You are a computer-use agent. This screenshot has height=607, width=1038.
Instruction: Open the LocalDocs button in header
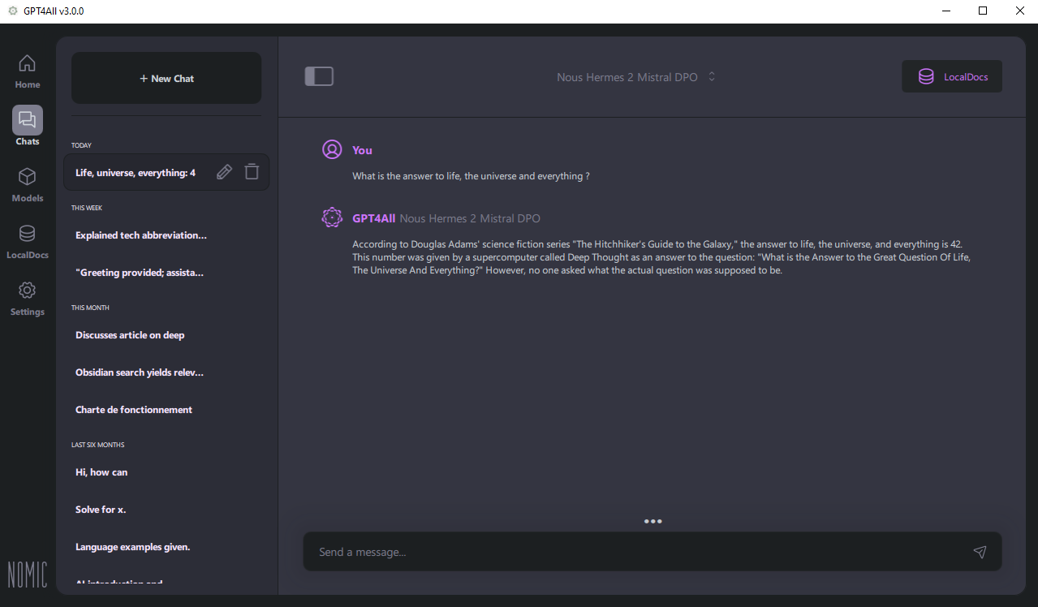[x=952, y=77]
